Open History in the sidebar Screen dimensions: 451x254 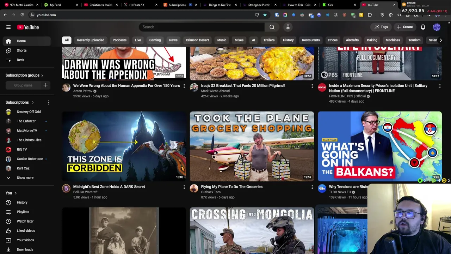click(27, 202)
